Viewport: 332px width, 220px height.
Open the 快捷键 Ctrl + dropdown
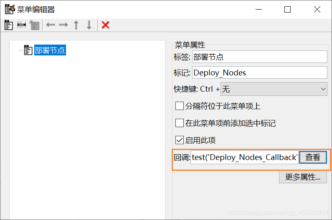pos(274,89)
